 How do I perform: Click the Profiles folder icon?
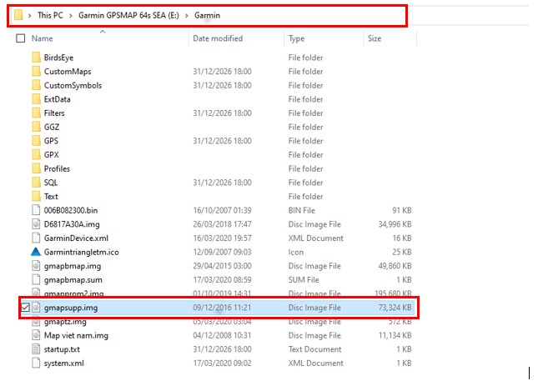point(36,168)
